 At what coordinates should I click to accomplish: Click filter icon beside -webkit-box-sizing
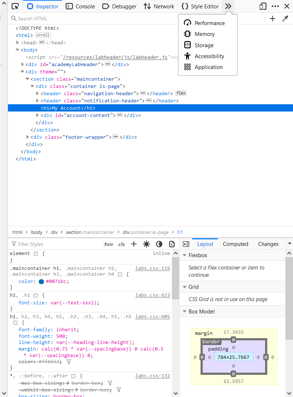[x=119, y=390]
